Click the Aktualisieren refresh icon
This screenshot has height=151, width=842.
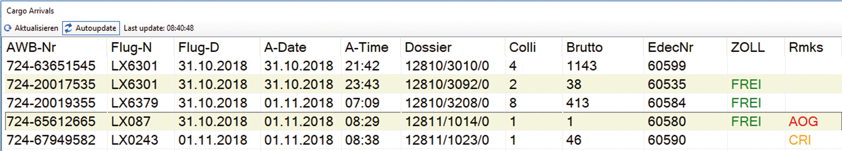click(x=8, y=28)
